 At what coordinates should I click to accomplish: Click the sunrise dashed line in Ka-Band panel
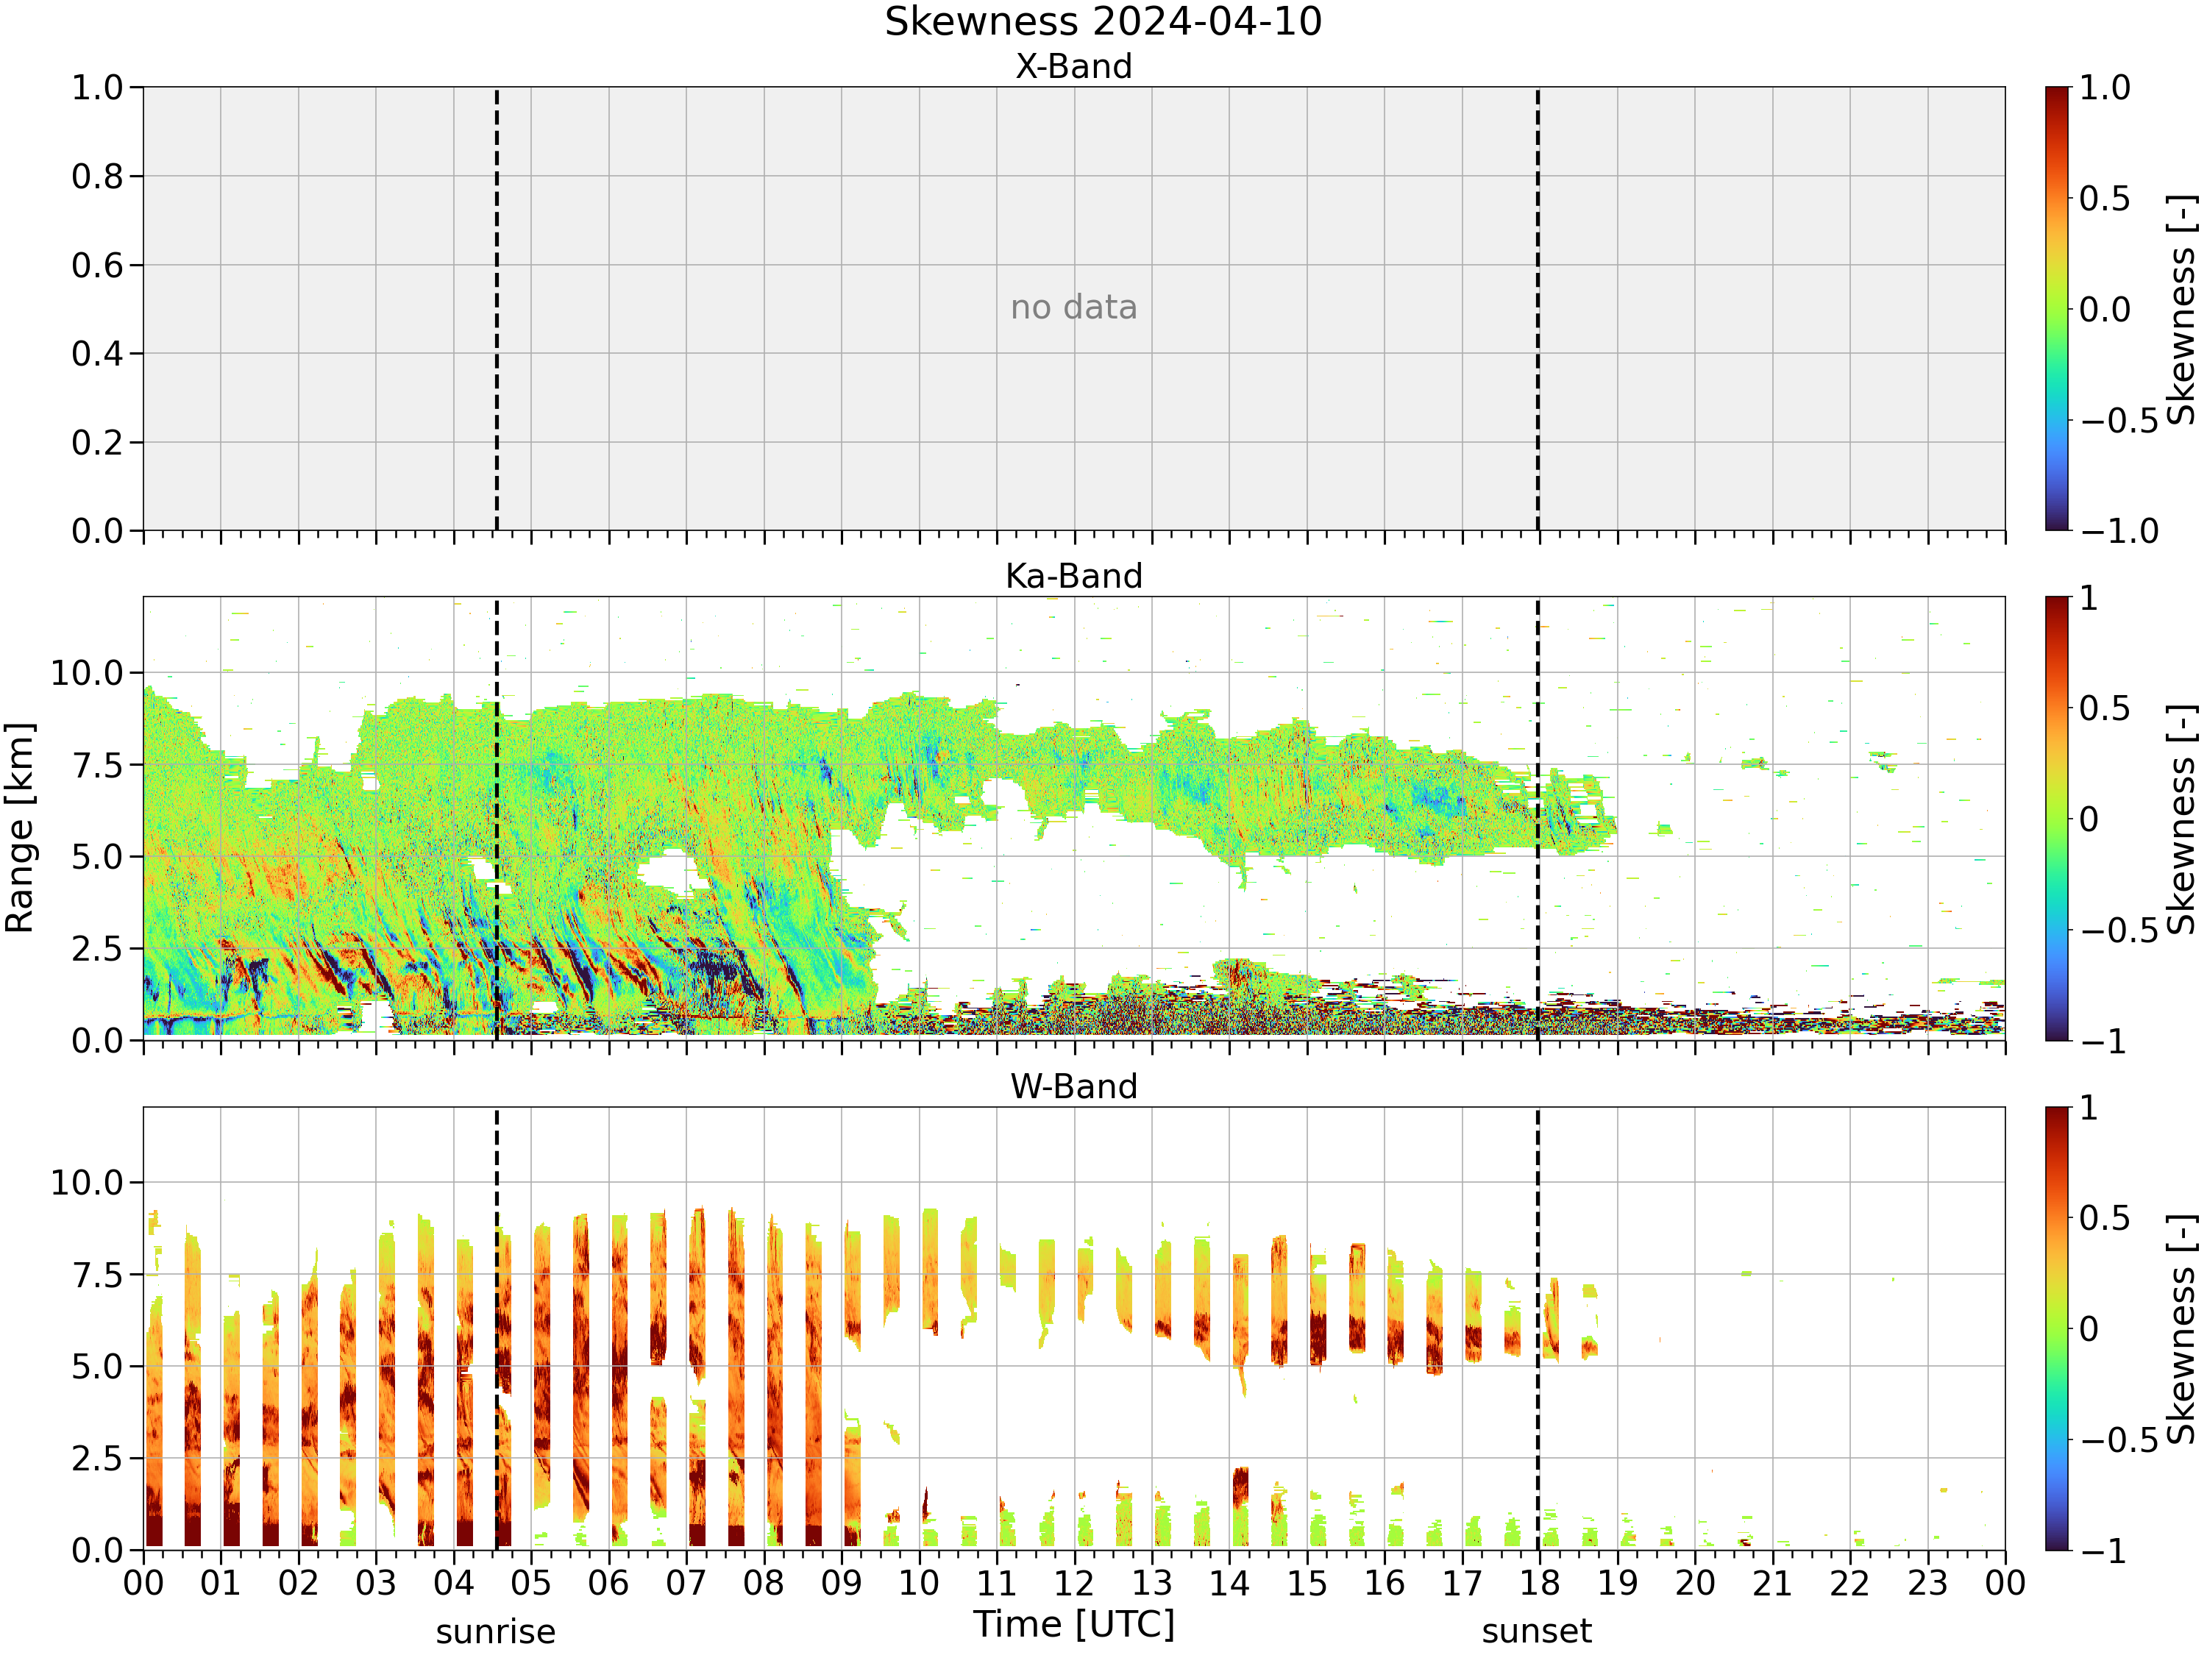pyautogui.click(x=497, y=818)
